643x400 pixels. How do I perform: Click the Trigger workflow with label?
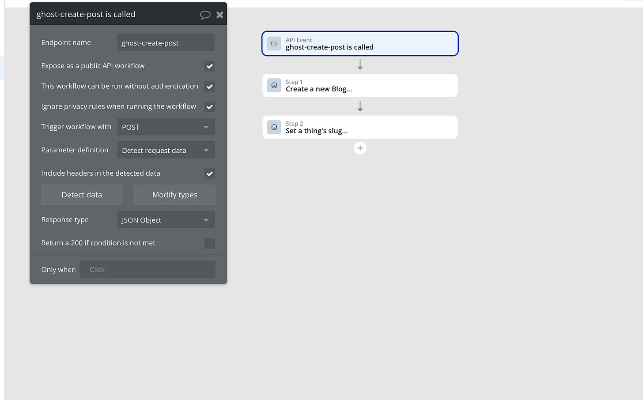click(76, 127)
